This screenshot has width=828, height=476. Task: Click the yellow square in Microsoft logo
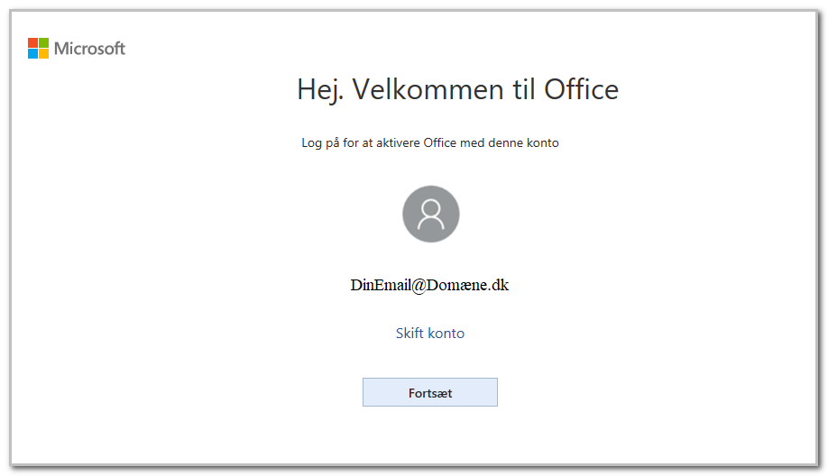(x=44, y=54)
